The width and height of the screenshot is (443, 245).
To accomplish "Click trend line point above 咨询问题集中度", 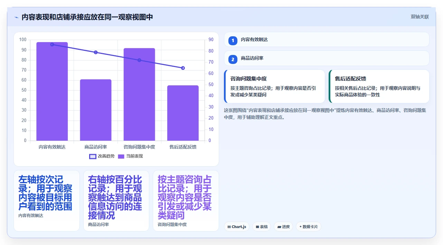I will (139, 60).
